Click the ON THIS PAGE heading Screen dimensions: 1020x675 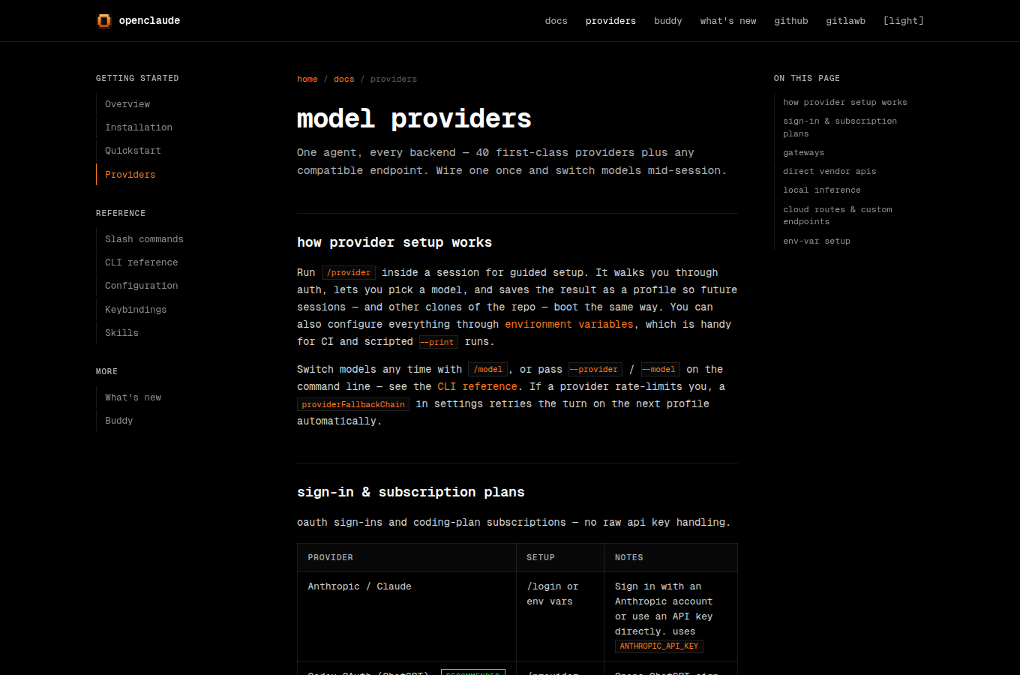coord(807,78)
